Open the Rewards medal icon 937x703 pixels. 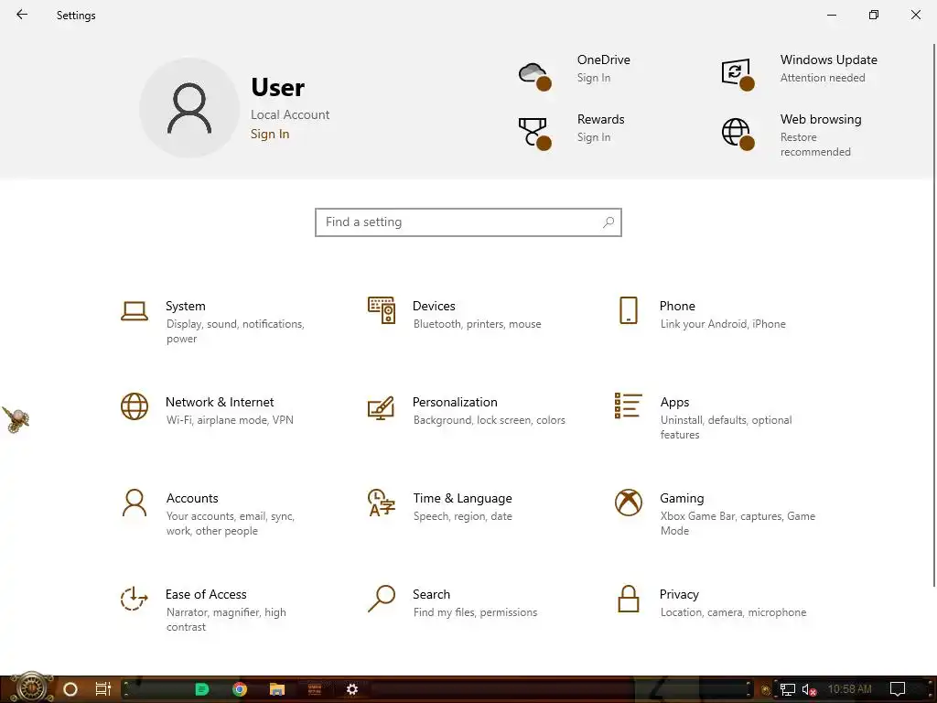point(534,134)
